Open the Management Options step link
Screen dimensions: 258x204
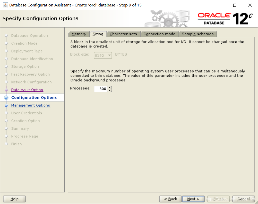pos(31,105)
